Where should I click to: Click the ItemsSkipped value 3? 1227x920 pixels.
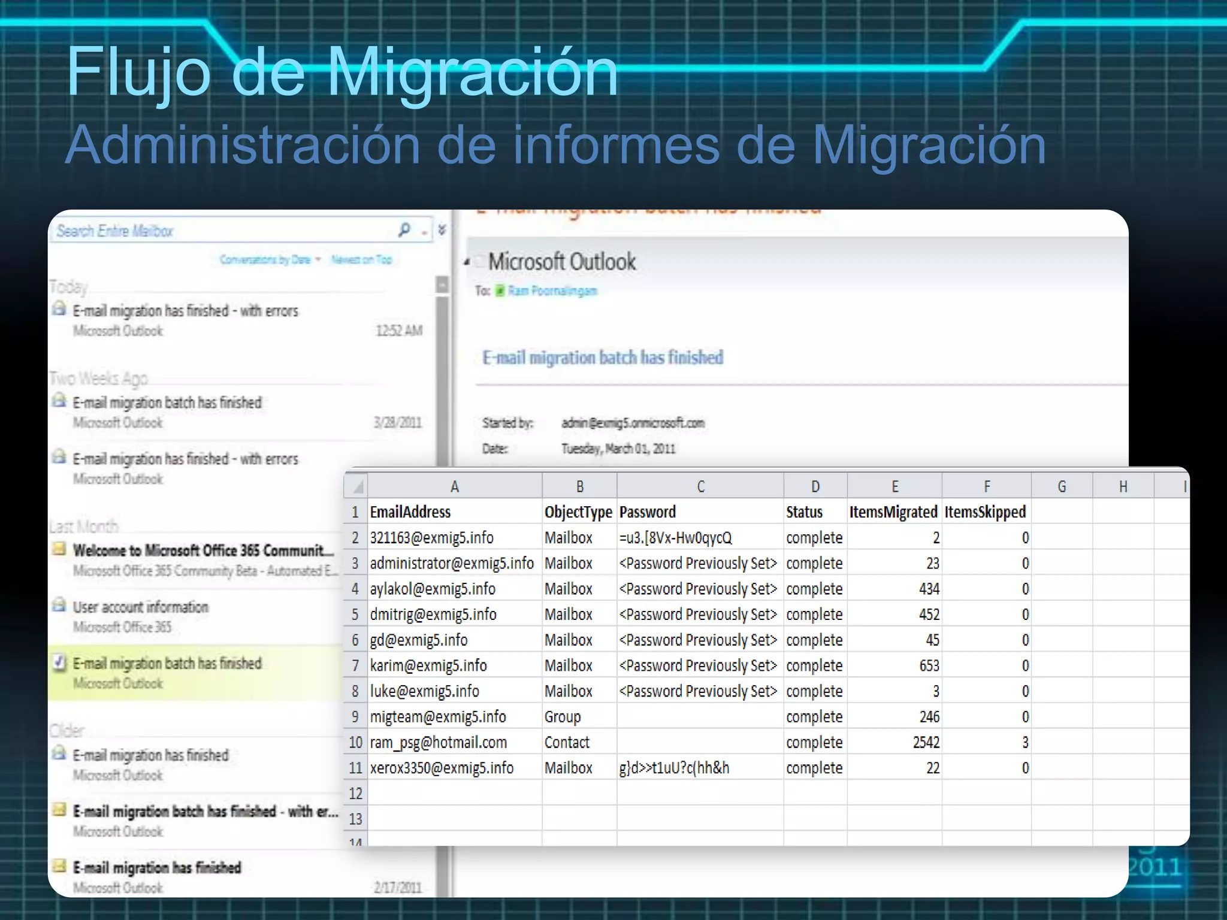986,743
